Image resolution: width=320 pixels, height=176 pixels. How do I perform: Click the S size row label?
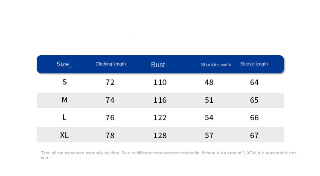[x=64, y=82]
